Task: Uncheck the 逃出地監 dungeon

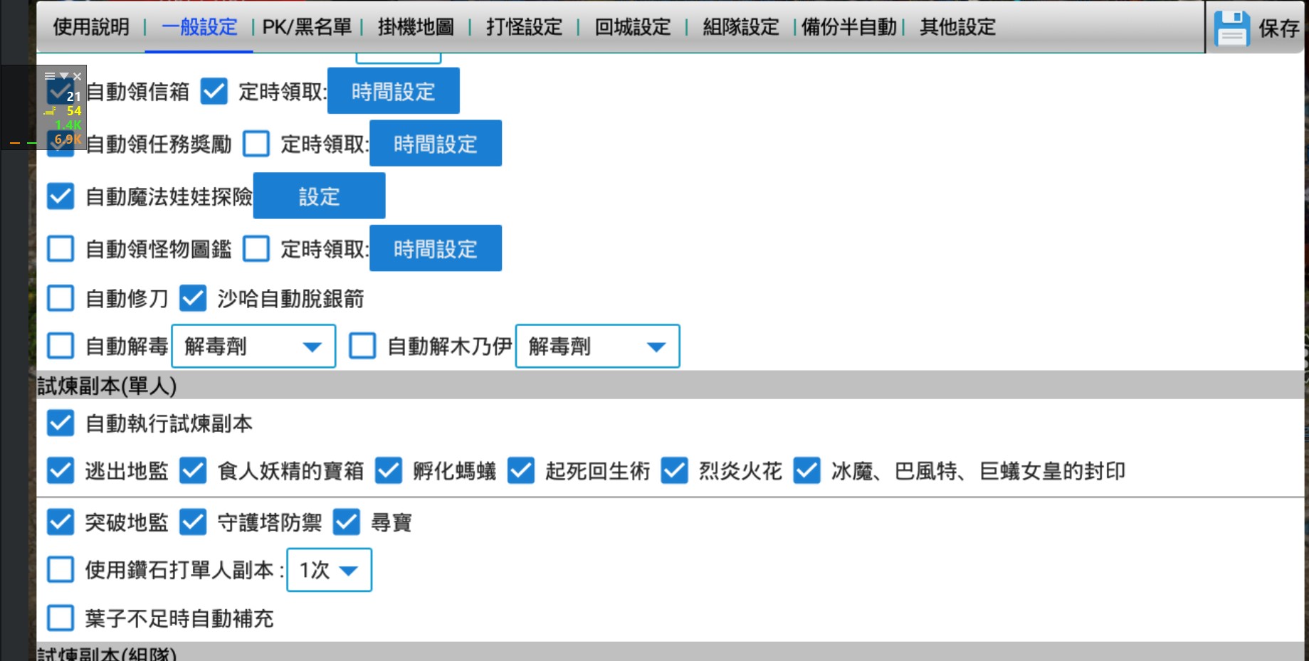Action: [61, 470]
